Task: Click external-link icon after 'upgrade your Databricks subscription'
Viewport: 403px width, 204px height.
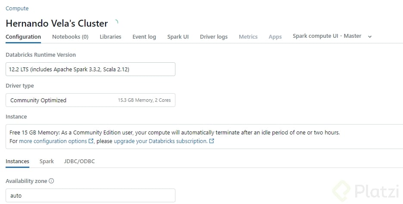Action: pos(212,141)
